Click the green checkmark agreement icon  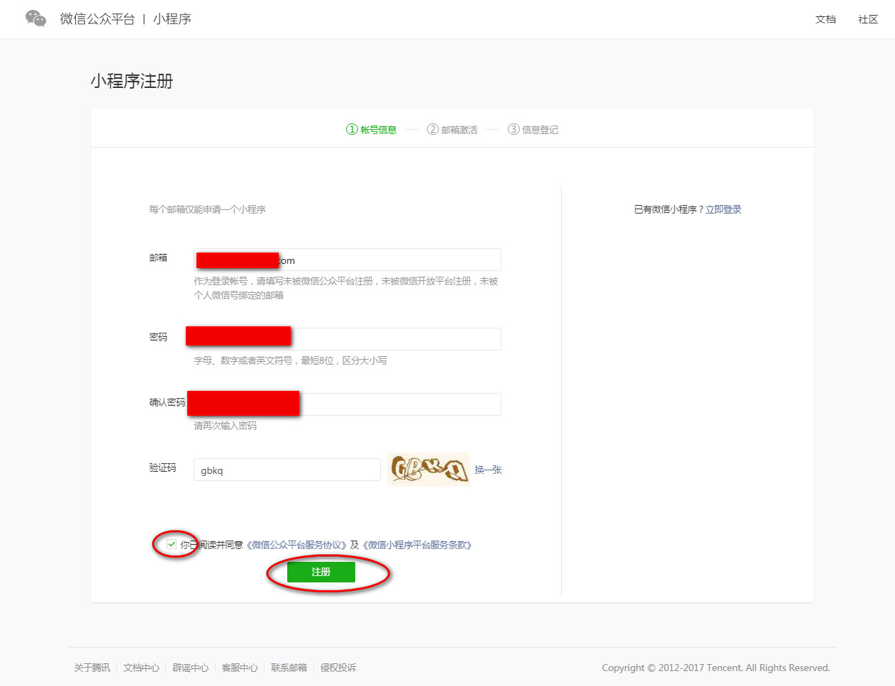tap(171, 544)
